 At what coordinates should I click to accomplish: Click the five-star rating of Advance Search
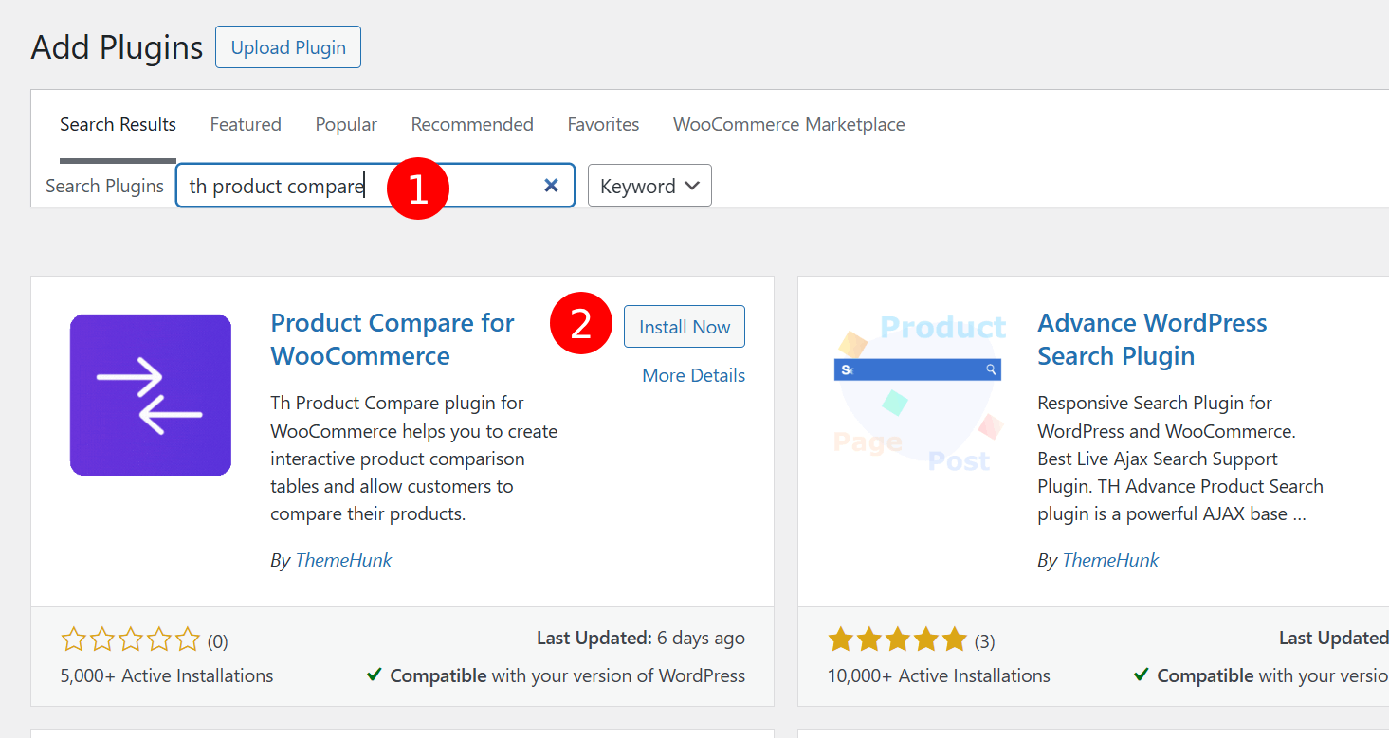898,640
